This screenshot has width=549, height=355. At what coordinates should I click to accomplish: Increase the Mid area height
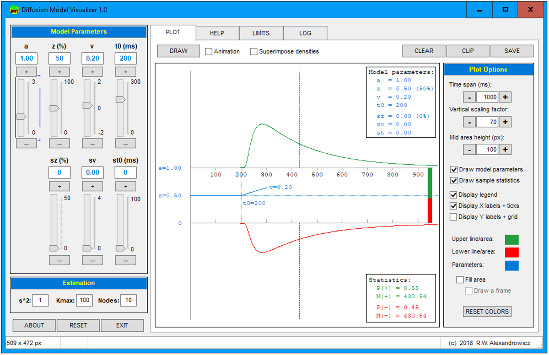(505, 150)
